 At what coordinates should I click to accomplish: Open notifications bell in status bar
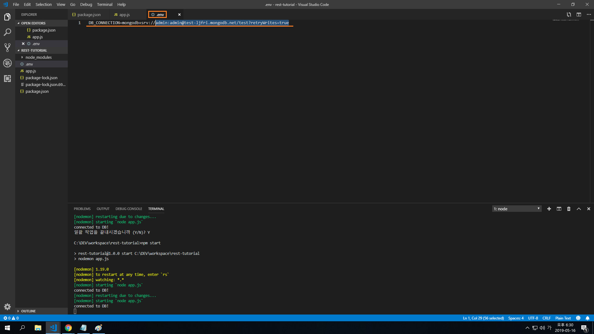[x=588, y=318]
